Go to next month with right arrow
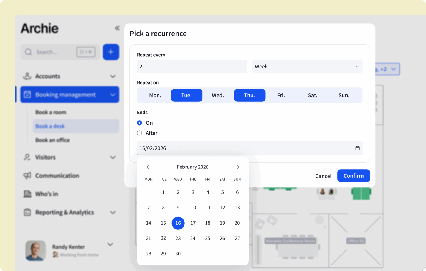The width and height of the screenshot is (426, 271). point(238,167)
